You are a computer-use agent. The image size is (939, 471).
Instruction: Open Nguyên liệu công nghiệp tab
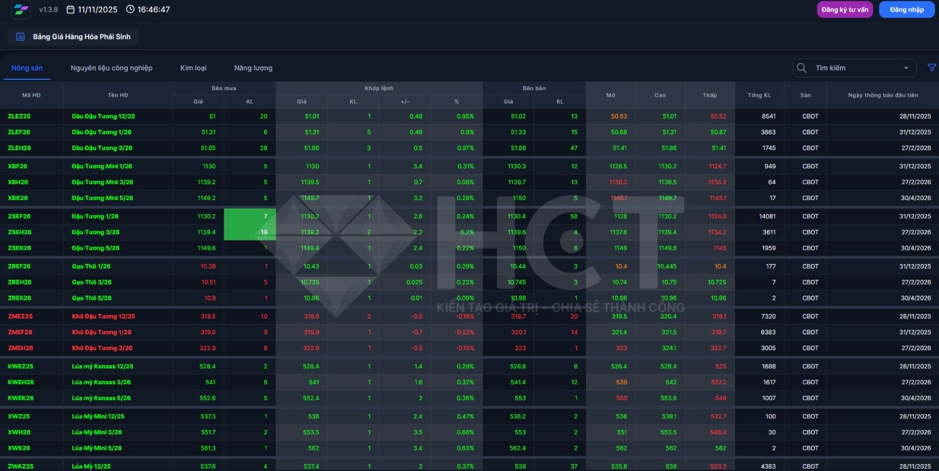(112, 68)
